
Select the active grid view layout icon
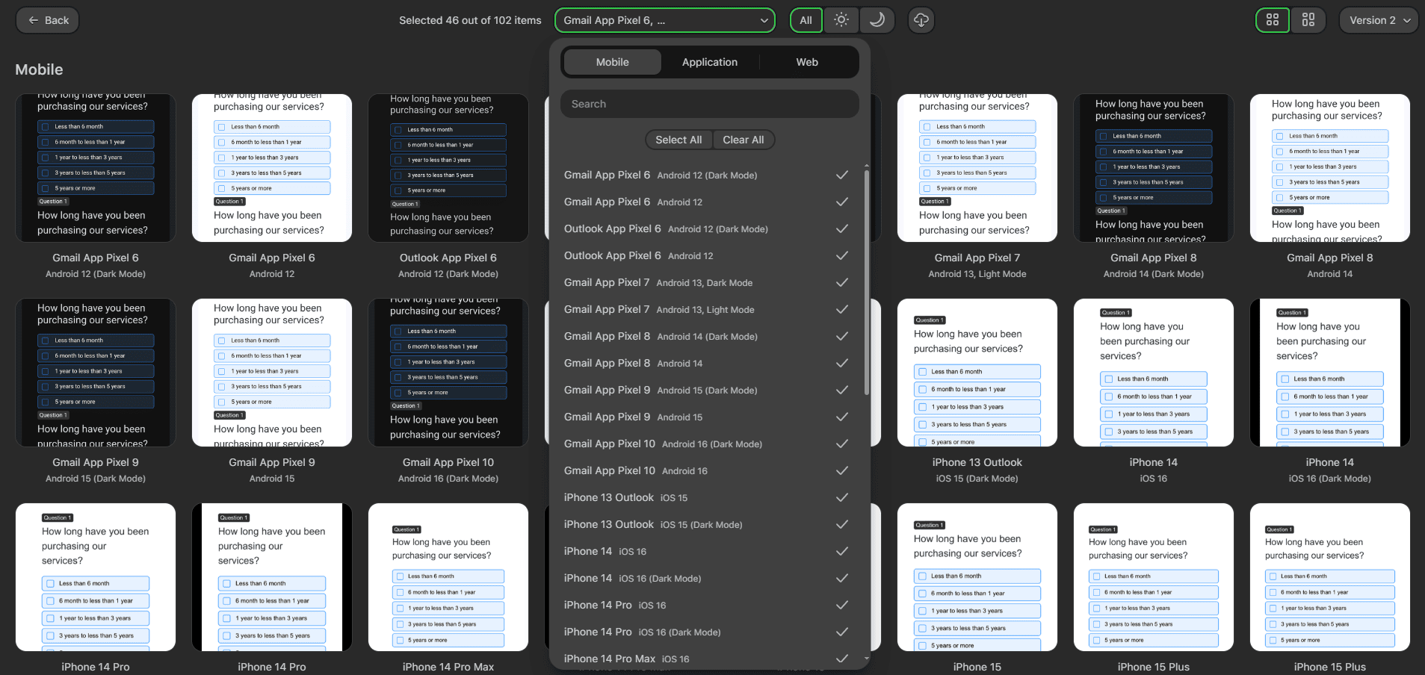pyautogui.click(x=1273, y=20)
